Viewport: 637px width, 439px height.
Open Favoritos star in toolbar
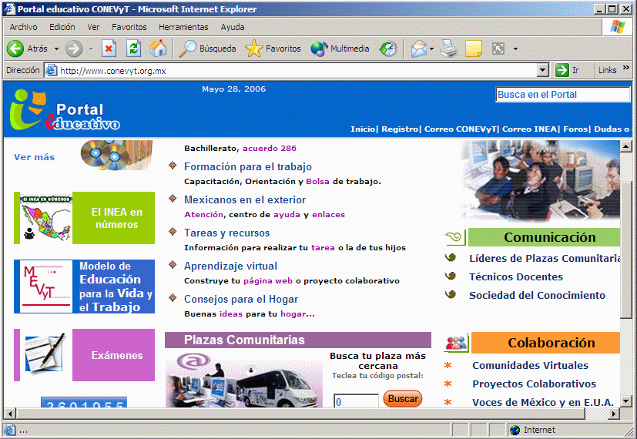click(254, 49)
